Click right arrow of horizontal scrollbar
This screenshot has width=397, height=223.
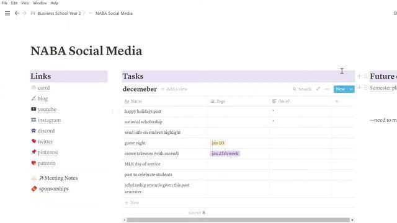coord(352,220)
